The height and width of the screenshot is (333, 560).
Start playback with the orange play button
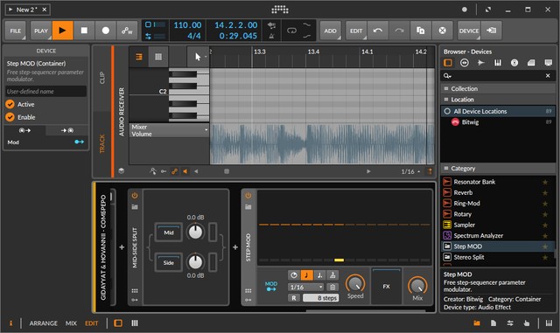62,31
